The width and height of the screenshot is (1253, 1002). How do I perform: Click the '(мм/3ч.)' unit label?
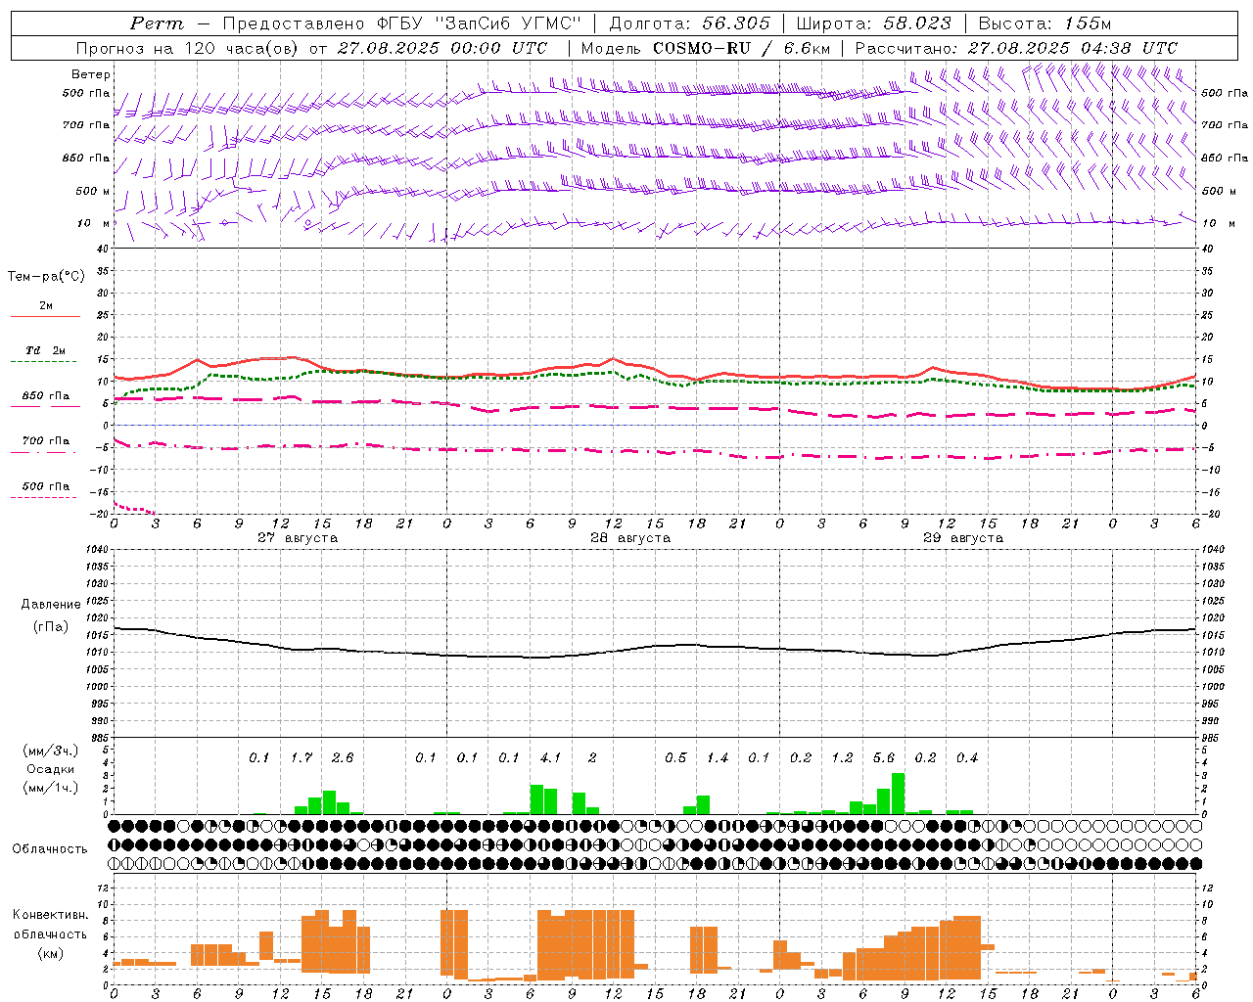(50, 751)
